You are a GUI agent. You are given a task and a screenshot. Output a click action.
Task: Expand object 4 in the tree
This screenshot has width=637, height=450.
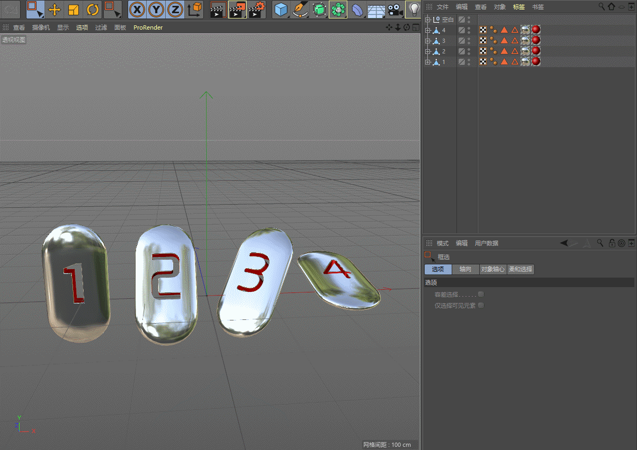coord(428,30)
